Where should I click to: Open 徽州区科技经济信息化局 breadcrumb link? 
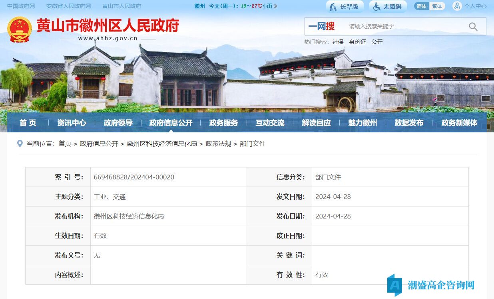(162, 144)
